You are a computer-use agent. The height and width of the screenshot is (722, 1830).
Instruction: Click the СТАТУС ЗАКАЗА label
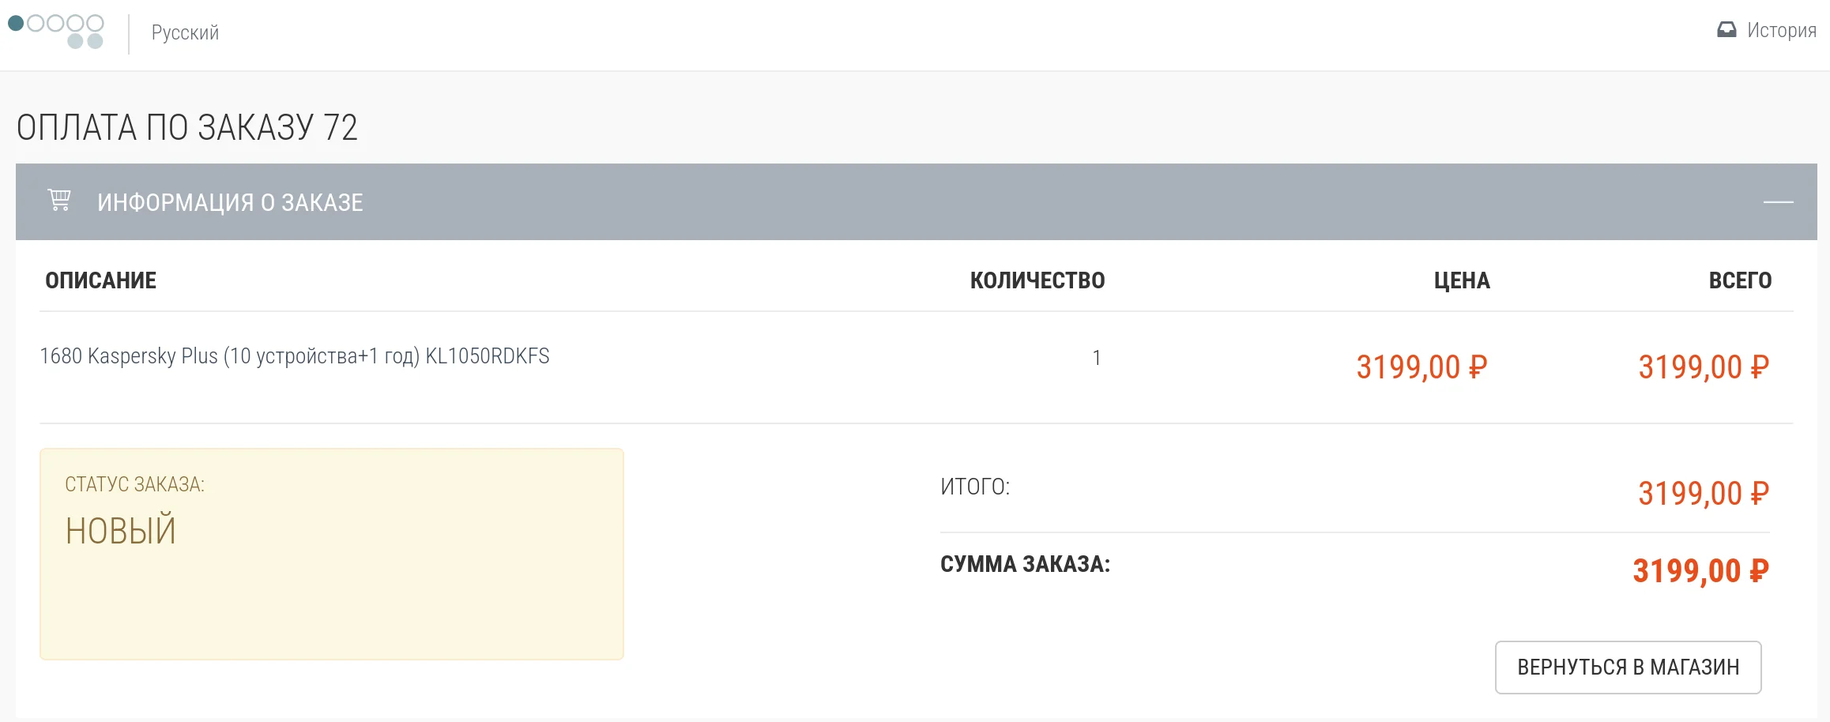134,484
